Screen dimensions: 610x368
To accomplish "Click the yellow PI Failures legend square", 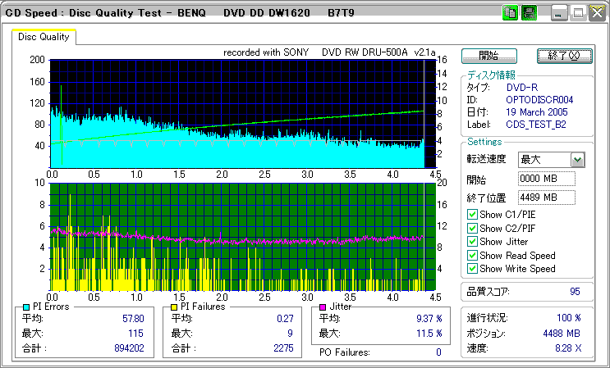I will click(x=174, y=307).
